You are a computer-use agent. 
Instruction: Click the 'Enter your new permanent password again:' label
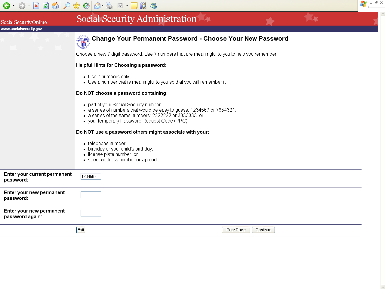coord(34,214)
